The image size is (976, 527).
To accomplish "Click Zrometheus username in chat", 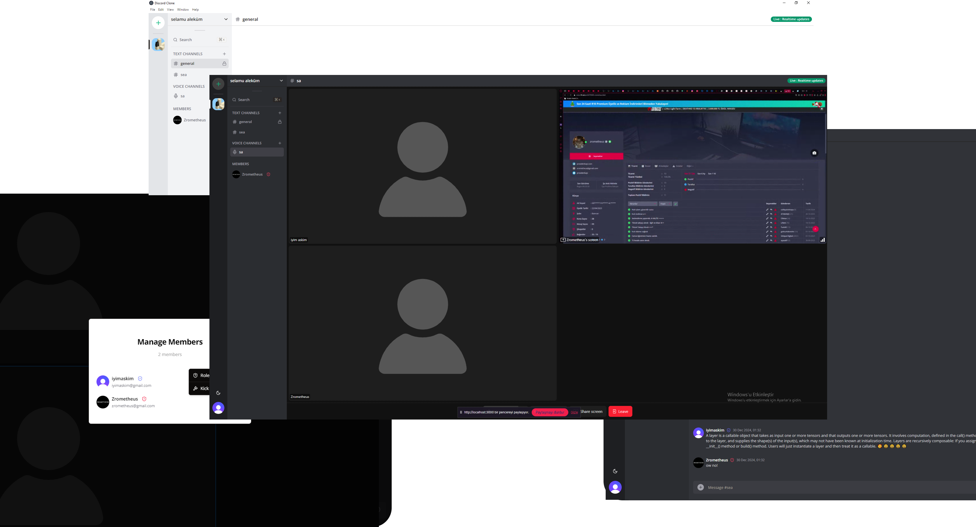I will (716, 460).
